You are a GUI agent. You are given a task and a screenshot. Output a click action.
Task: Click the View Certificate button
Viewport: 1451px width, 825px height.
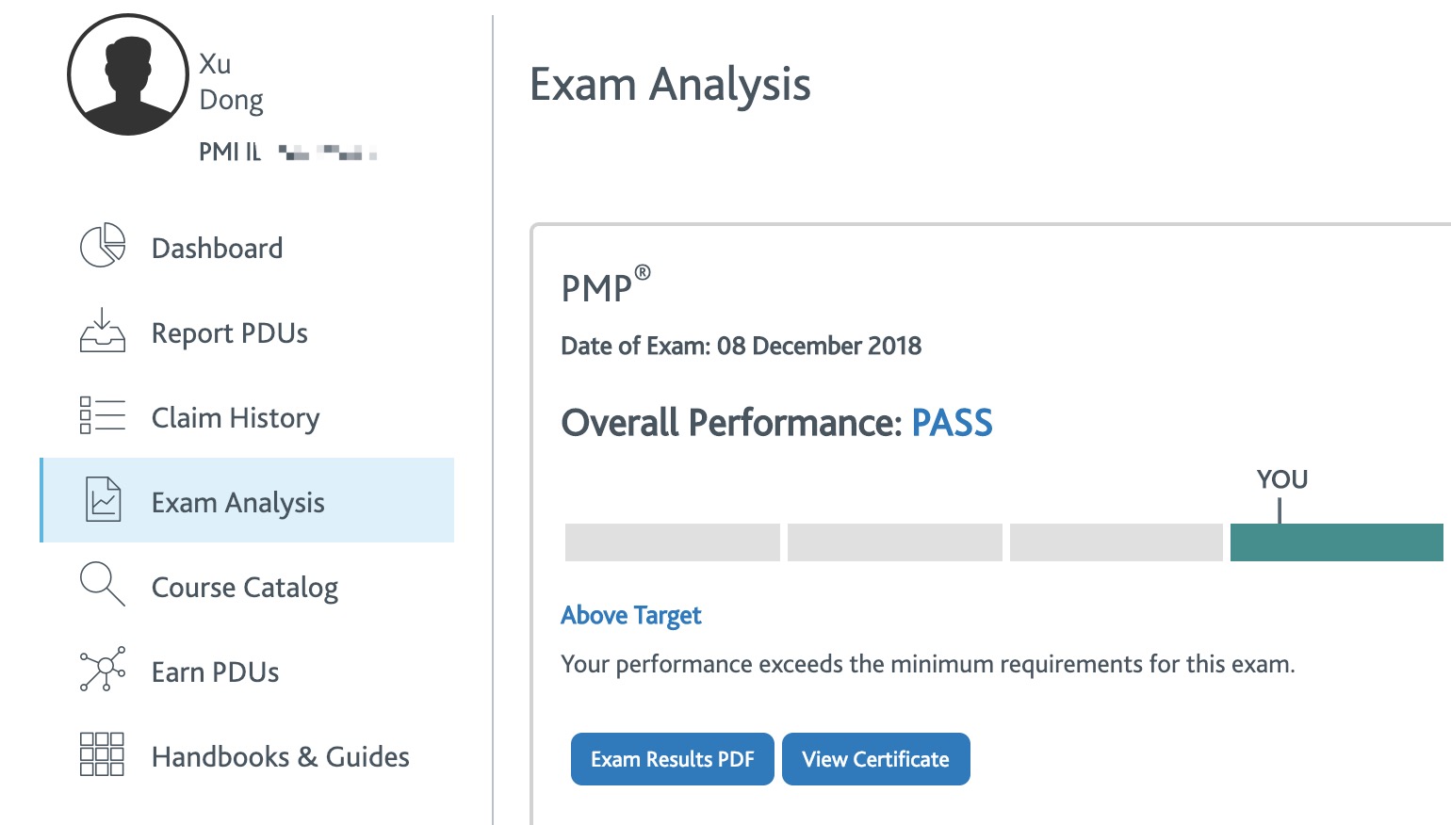(x=876, y=759)
